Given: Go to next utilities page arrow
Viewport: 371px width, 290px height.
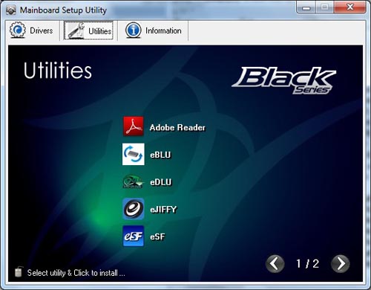Looking at the screenshot, I should click(341, 264).
